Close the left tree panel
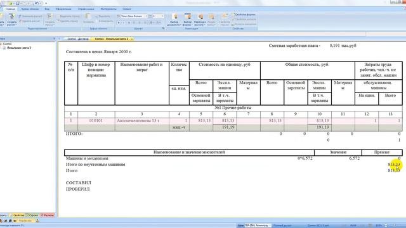This screenshot has height=228, width=406. (54, 39)
